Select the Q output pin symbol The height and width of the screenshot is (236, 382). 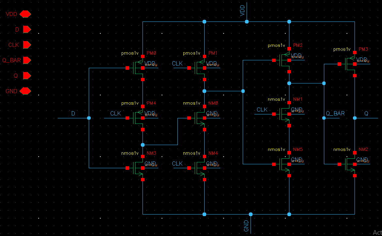pos(27,76)
